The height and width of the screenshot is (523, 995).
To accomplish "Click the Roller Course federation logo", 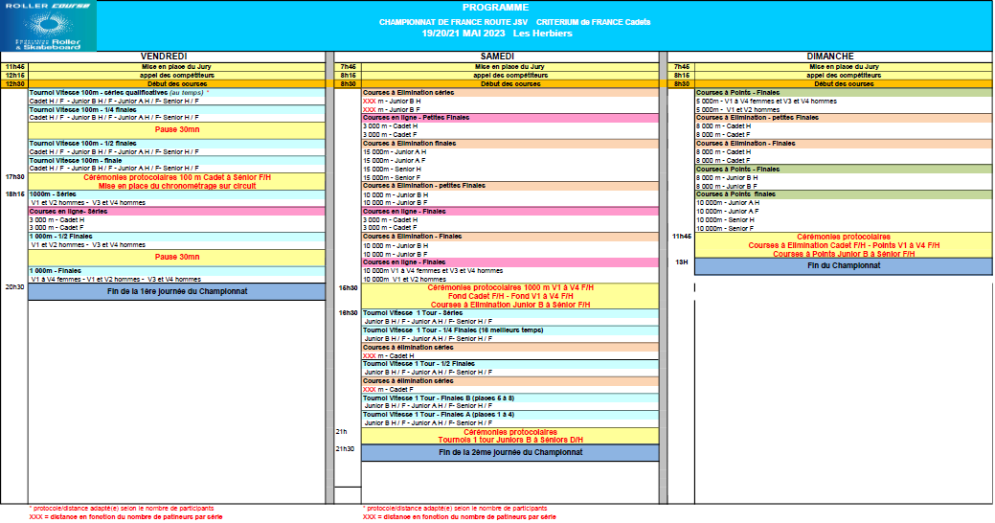I will coord(48,26).
